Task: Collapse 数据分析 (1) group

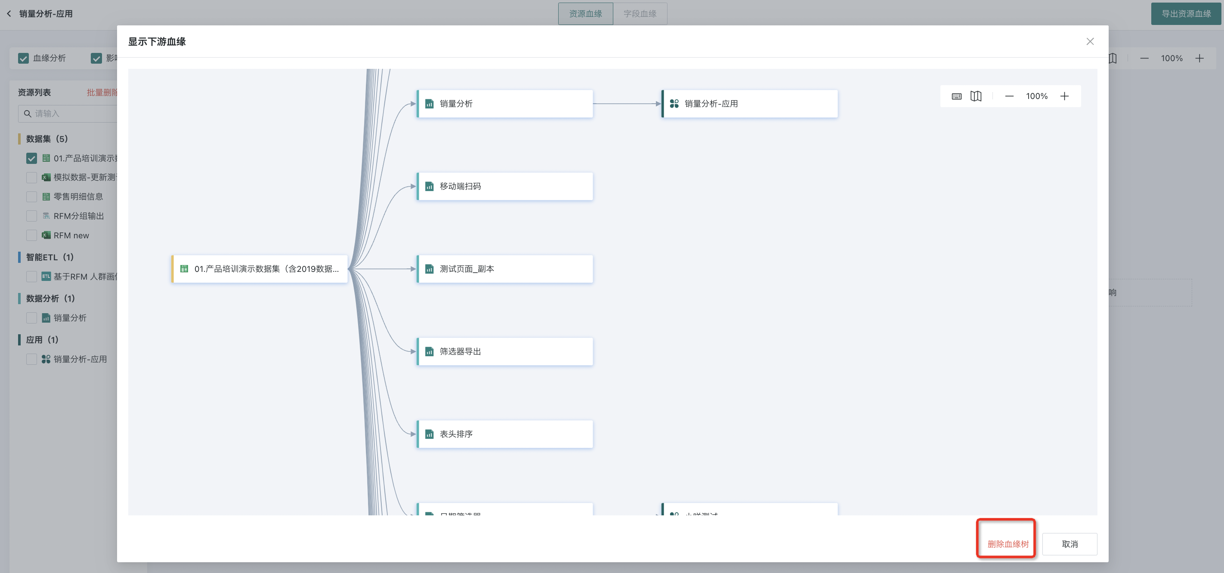Action: pyautogui.click(x=50, y=299)
